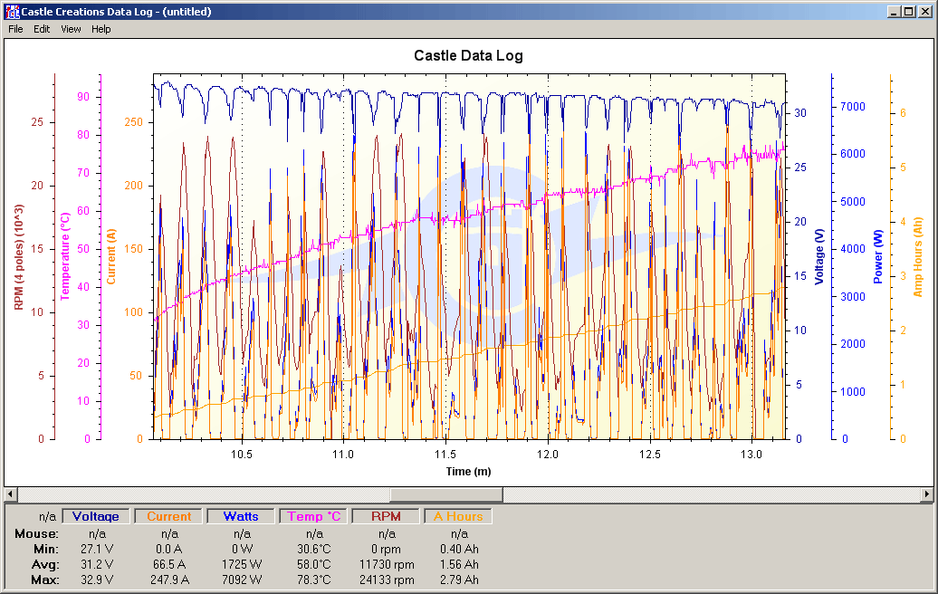This screenshot has height=594, width=938.
Task: Maximize the Castle Creations Data Log window
Action: click(908, 12)
